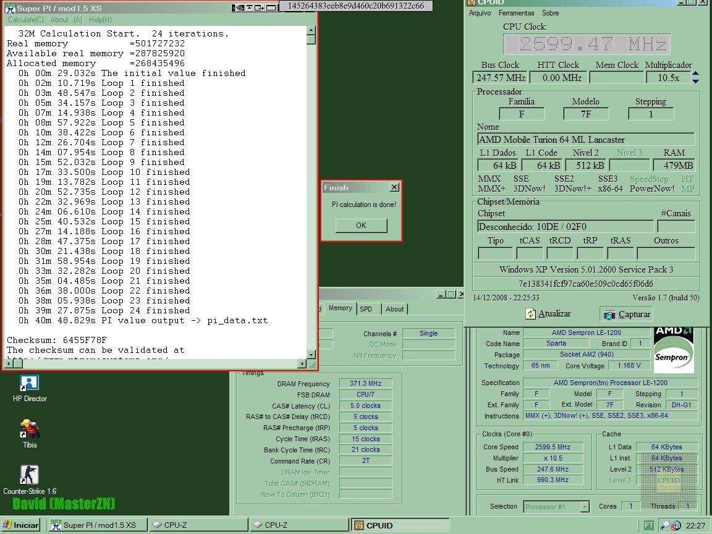Open the Iniciar start menu
712x534 pixels.
click(21, 525)
